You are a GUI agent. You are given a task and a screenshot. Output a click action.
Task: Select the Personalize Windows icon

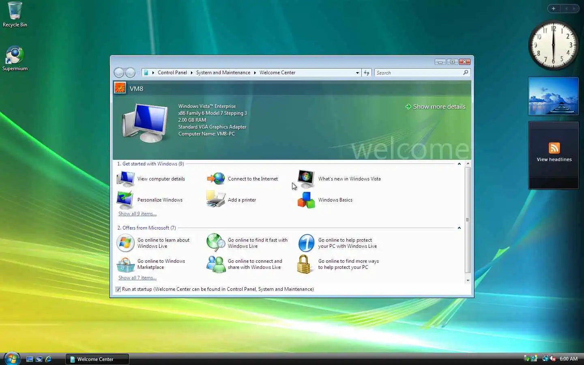click(x=125, y=200)
